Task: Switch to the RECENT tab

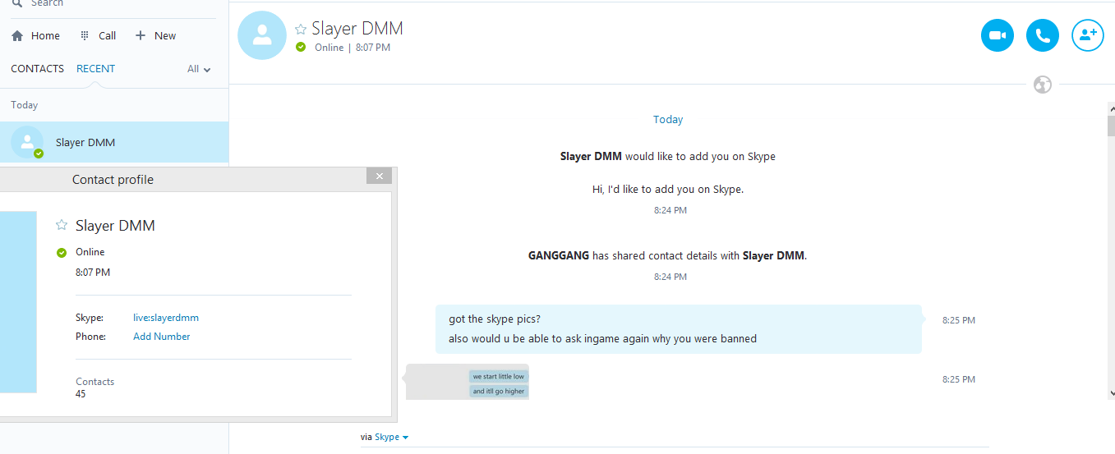Action: click(95, 69)
